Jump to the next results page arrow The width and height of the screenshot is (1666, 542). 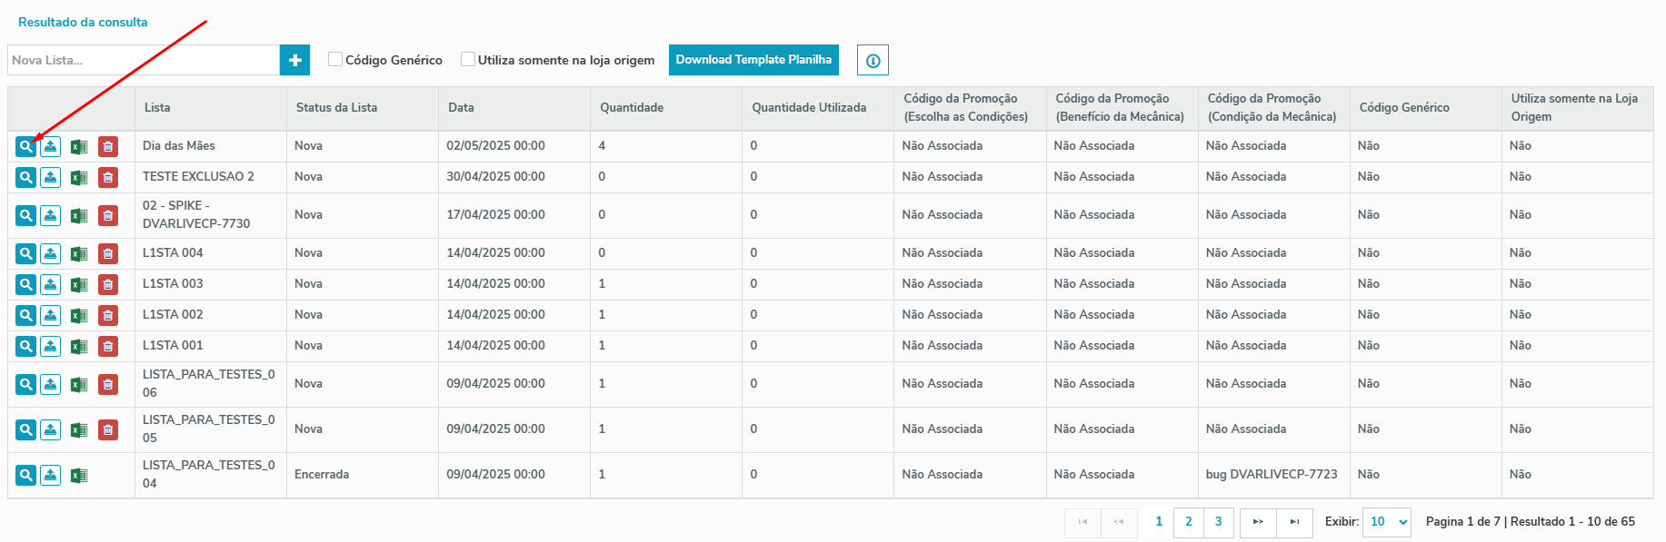[1258, 521]
